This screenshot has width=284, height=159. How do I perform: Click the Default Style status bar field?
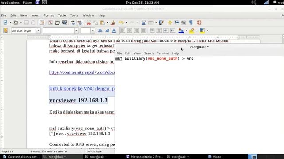tap(94, 151)
